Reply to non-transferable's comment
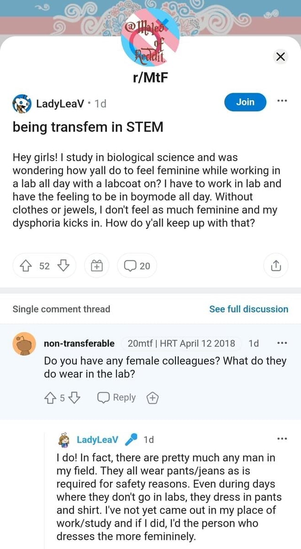301x549 pixels. tap(116, 397)
